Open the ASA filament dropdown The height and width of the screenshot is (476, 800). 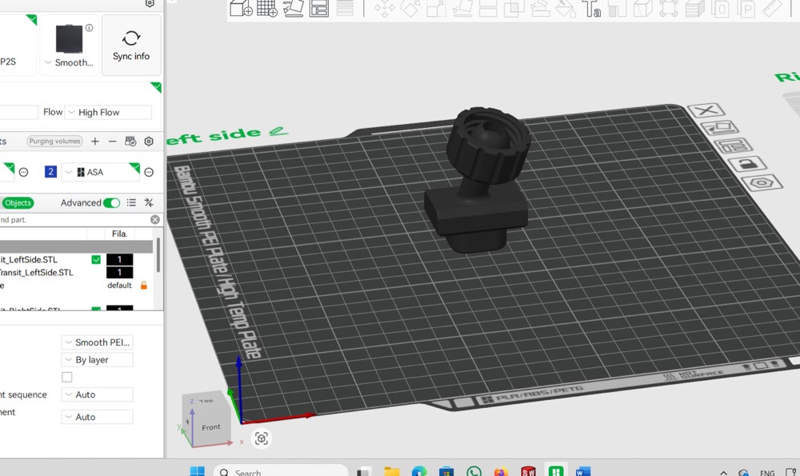pos(101,172)
